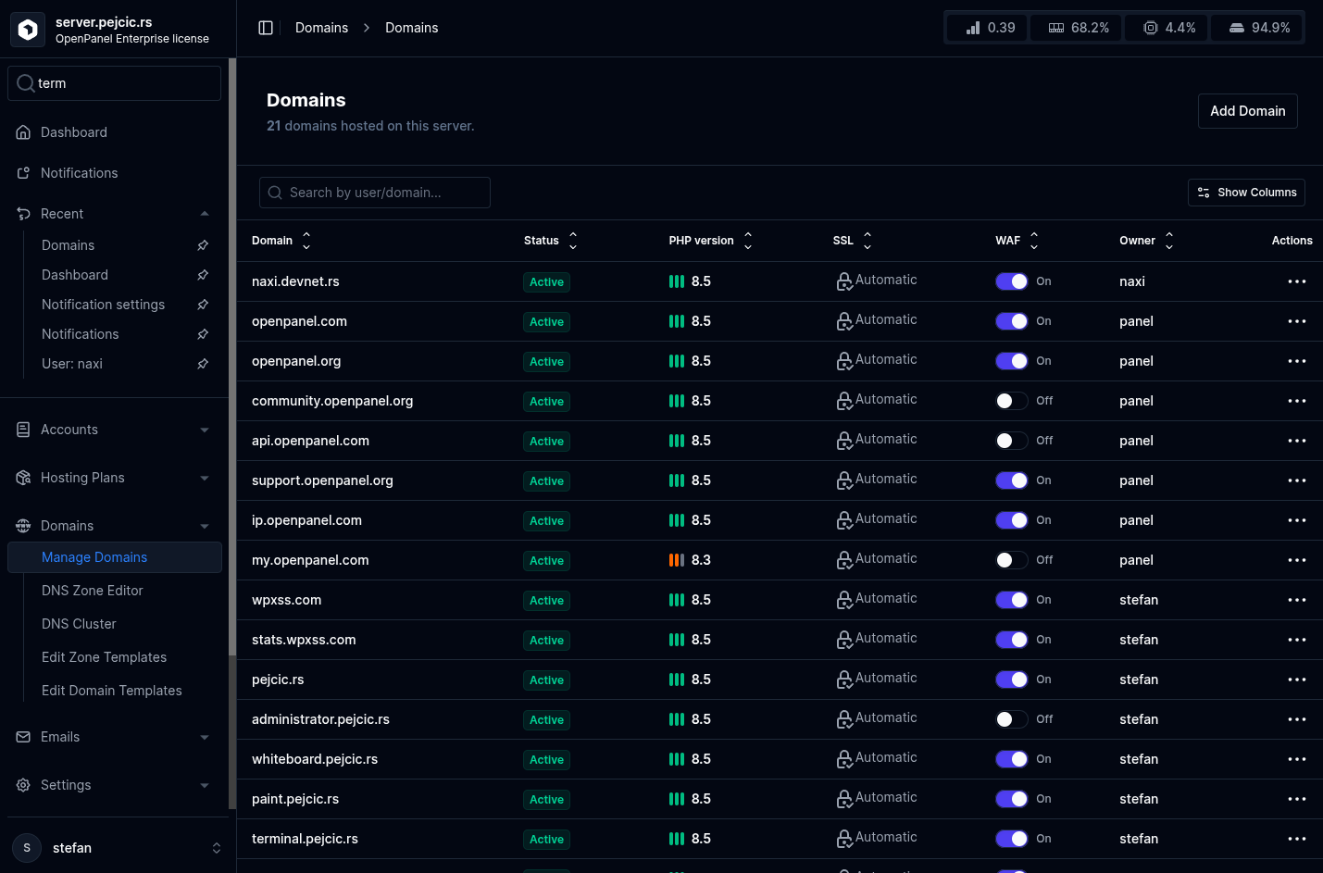Image resolution: width=1323 pixels, height=873 pixels.
Task: Open the CPU usage 4.4% indicator
Action: (1167, 28)
